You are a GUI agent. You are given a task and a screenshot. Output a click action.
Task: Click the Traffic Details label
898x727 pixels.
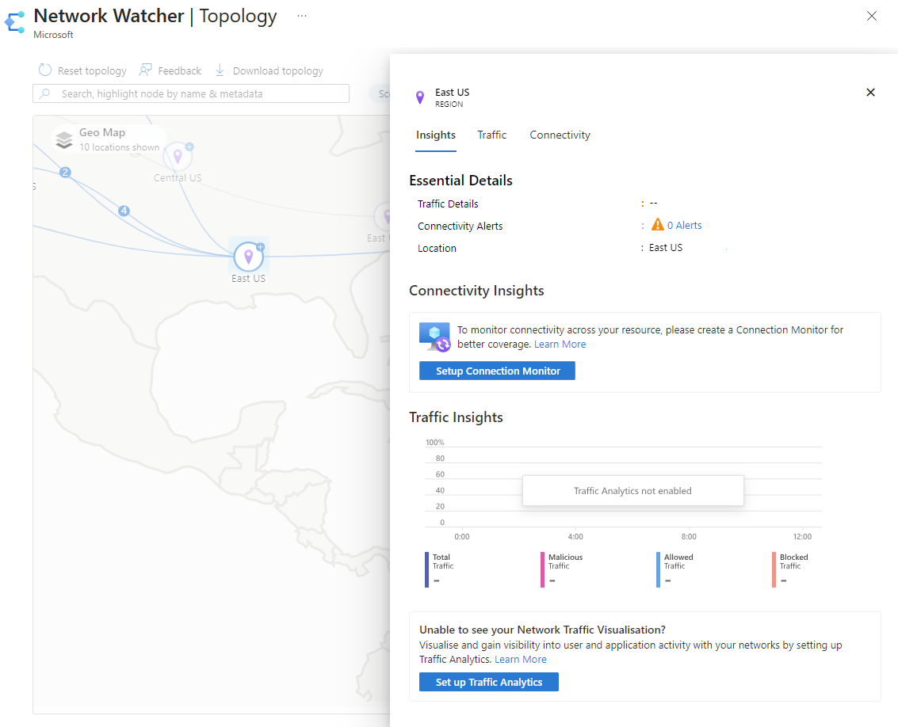point(448,204)
